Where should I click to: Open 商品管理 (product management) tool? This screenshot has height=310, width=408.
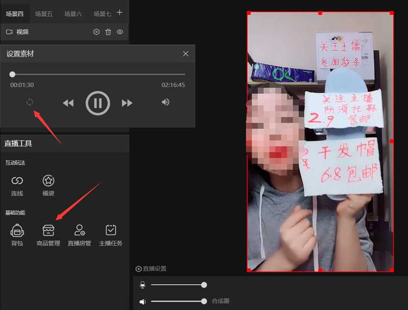(x=48, y=230)
